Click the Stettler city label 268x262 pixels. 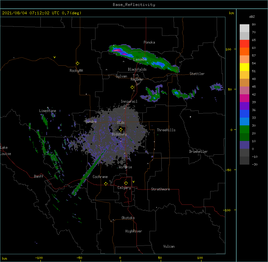point(197,74)
